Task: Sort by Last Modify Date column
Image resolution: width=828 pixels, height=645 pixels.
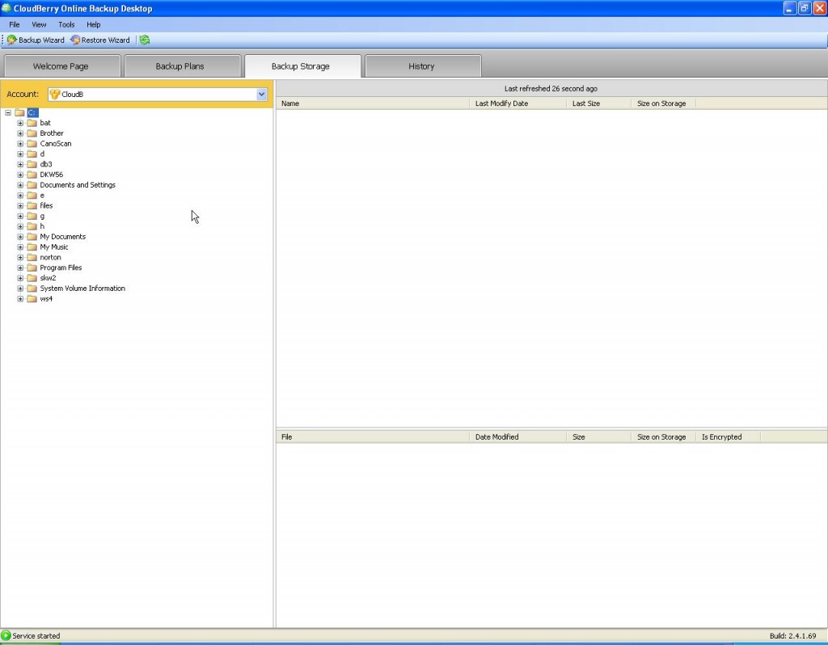Action: [x=518, y=103]
